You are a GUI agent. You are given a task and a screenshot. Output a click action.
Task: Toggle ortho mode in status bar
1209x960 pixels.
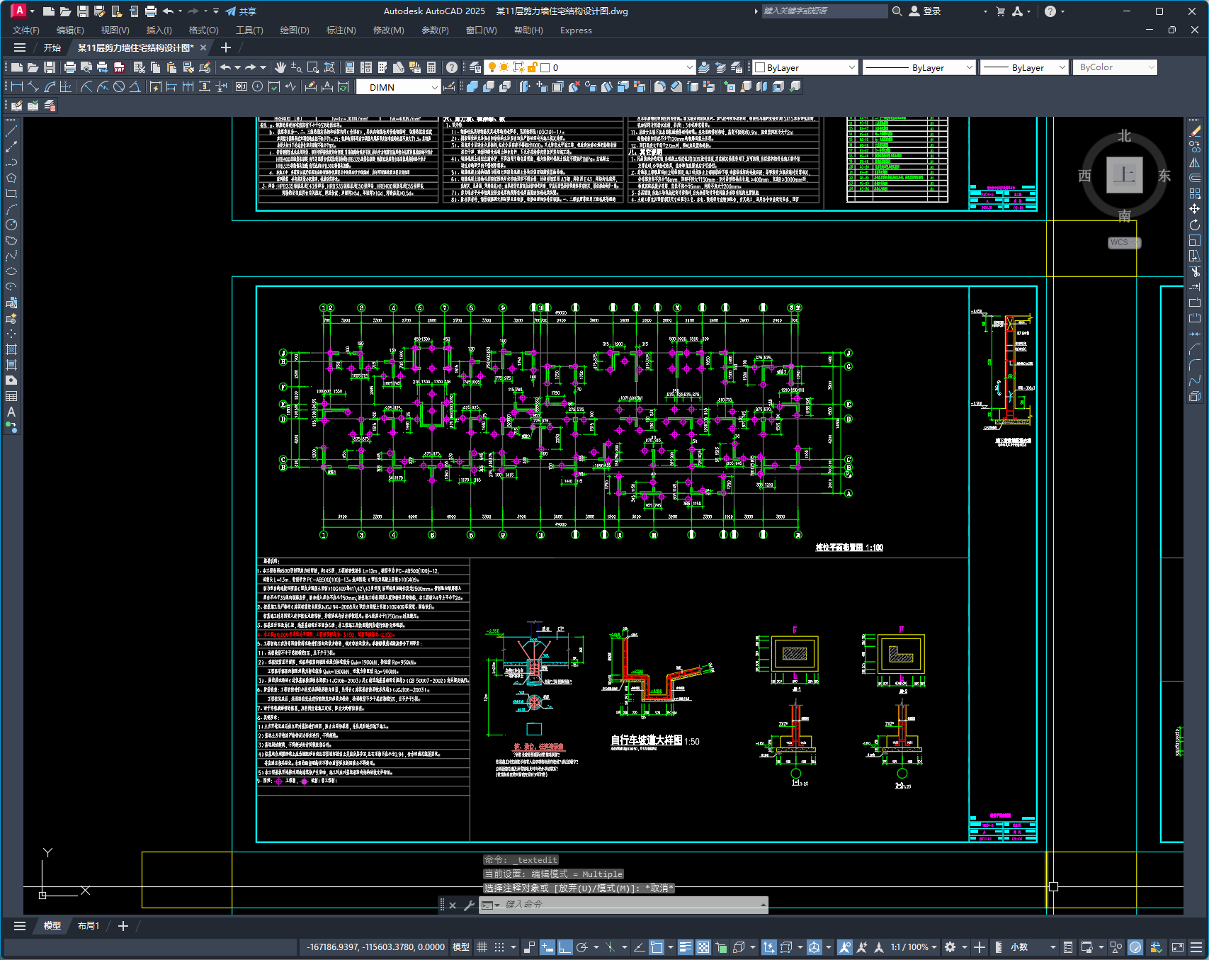564,947
